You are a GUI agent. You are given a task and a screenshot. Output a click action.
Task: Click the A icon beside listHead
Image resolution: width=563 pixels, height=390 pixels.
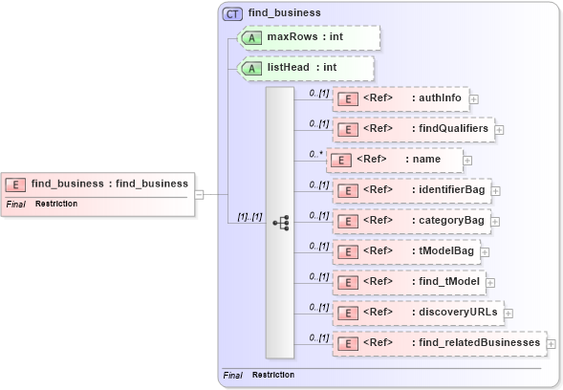pyautogui.click(x=251, y=68)
